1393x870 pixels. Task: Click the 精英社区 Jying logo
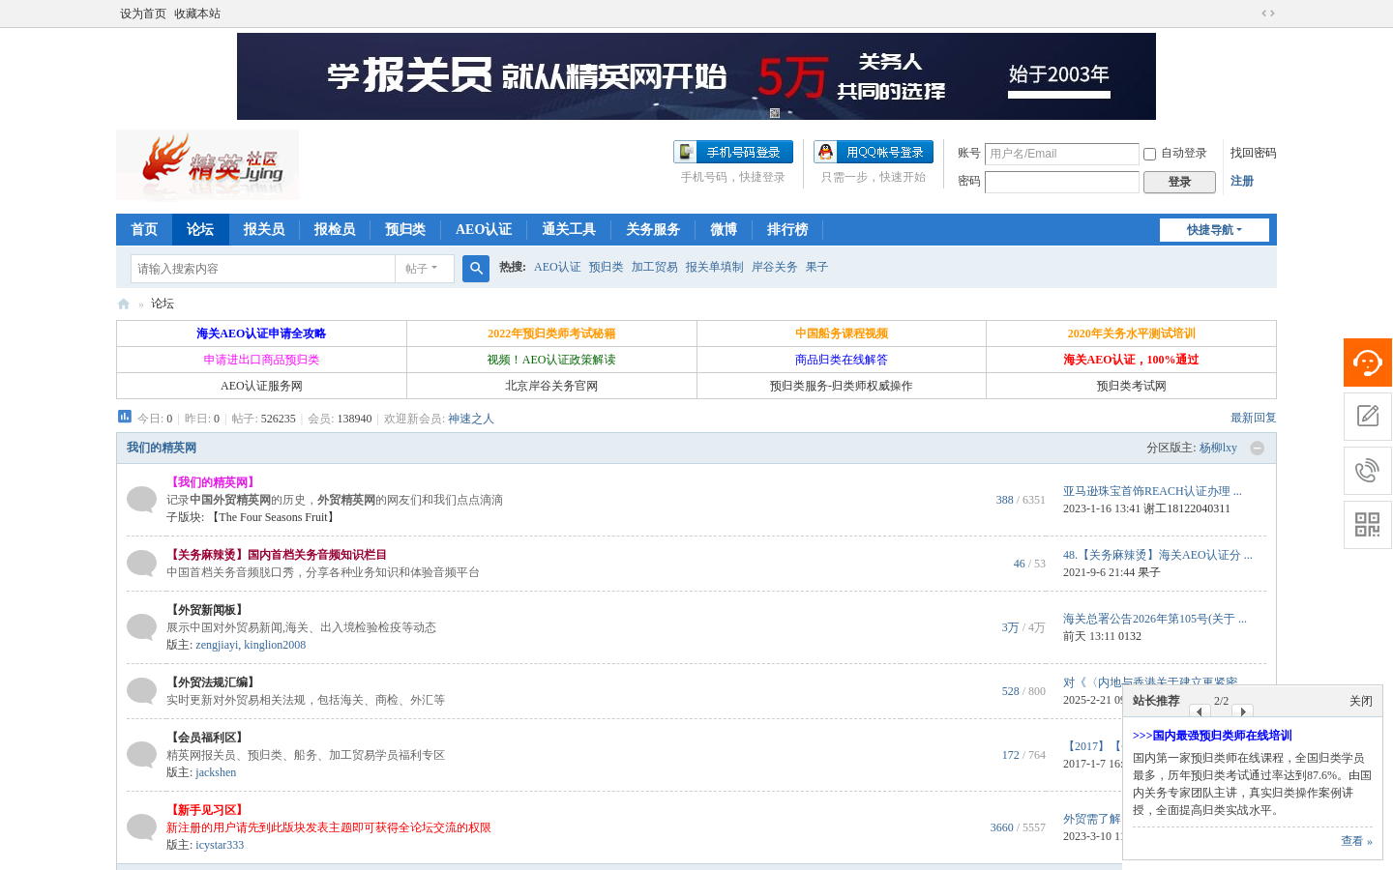[208, 164]
